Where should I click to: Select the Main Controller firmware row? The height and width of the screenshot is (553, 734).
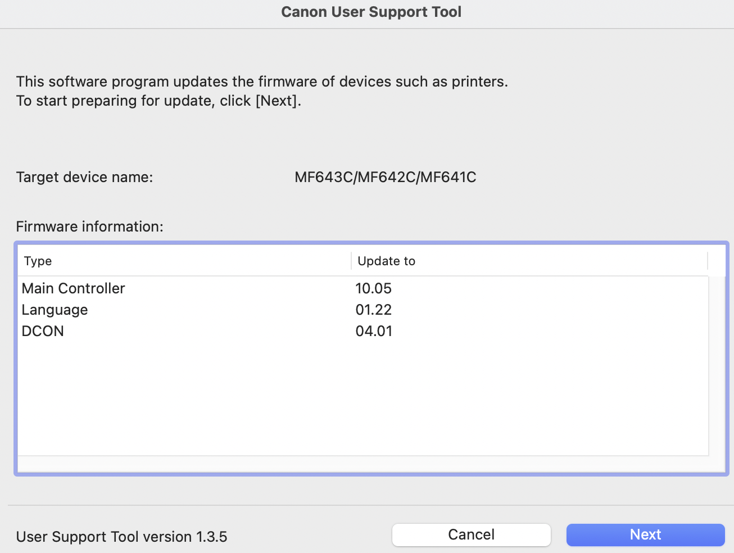[x=74, y=288]
